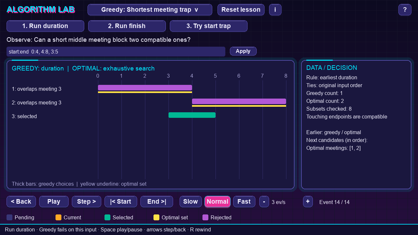Click 'Rule: earliest duration' text
The width and height of the screenshot is (418, 235).
tap(332, 78)
